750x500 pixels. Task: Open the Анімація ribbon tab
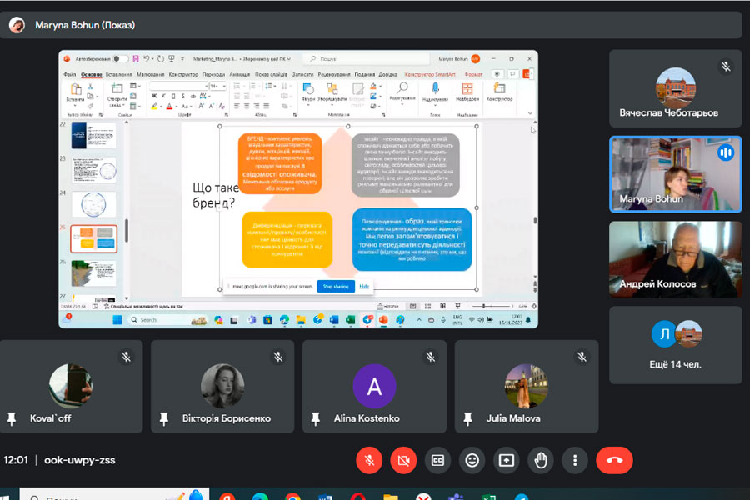click(x=239, y=74)
